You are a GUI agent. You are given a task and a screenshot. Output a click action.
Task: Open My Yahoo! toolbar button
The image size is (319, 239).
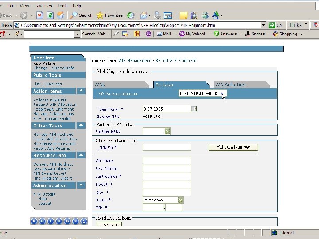point(192,34)
